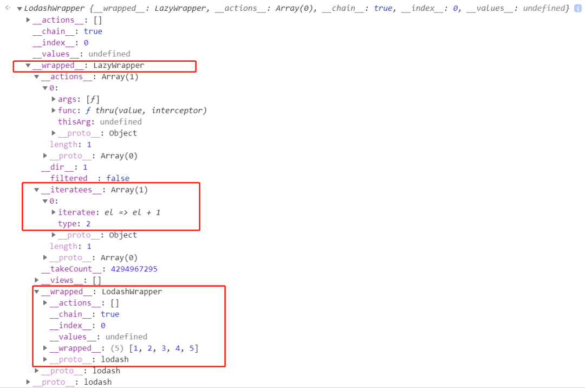This screenshot has width=585, height=388.
Task: Collapse the root LodashWrapper object
Action: click(x=19, y=9)
